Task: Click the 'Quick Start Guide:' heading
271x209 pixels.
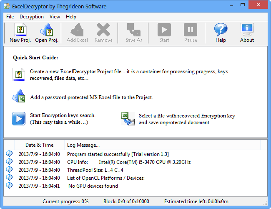Action: [35, 58]
